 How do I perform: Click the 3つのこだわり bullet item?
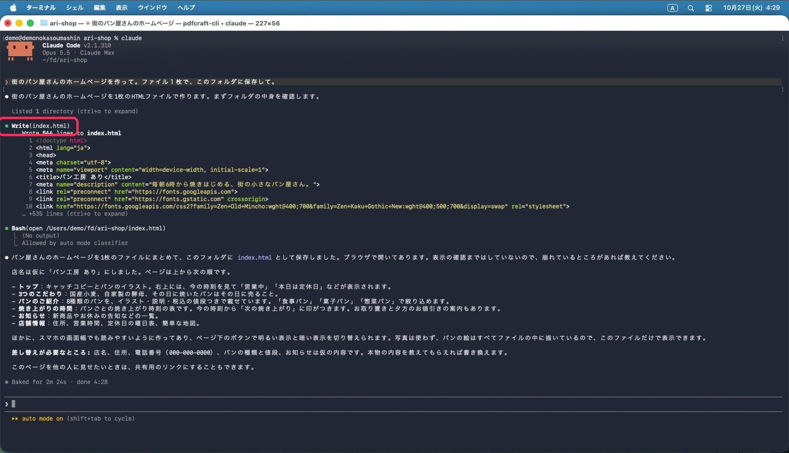145,294
